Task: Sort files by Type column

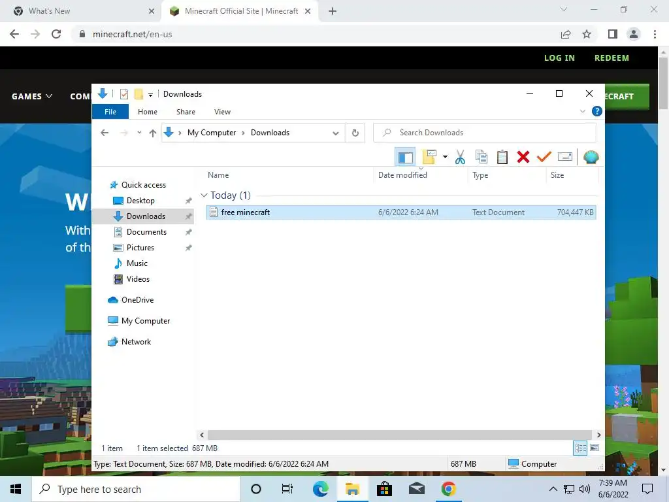Action: (x=480, y=175)
